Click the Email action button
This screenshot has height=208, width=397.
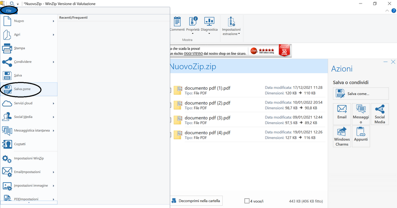[x=342, y=114]
